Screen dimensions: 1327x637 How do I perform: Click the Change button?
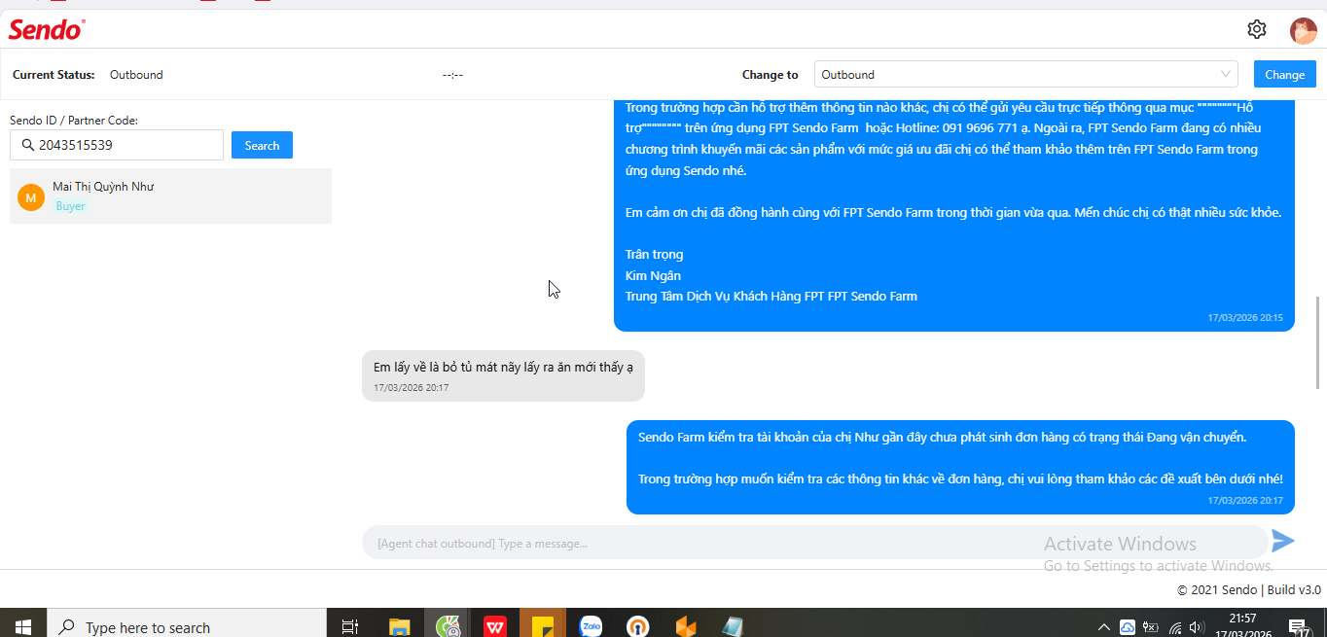[1284, 74]
